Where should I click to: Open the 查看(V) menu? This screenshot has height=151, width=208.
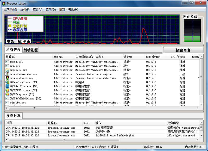click(x=37, y=10)
